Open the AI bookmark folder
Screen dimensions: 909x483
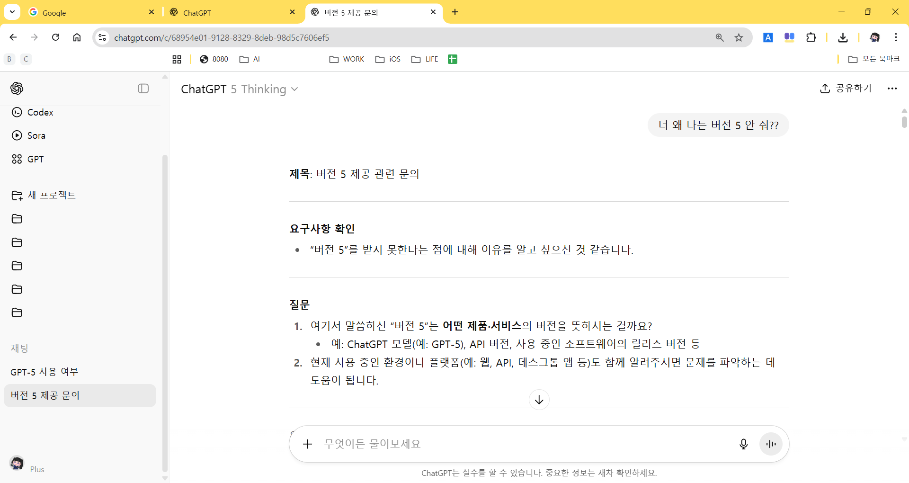[250, 59]
